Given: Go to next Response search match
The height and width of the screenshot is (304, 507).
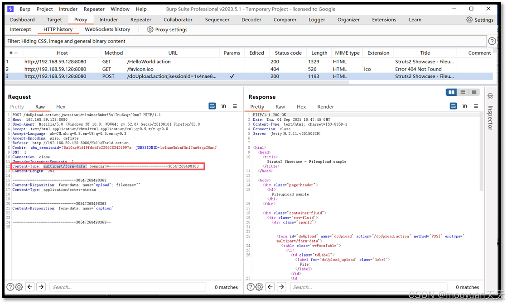Looking at the screenshot, I should pos(282,286).
